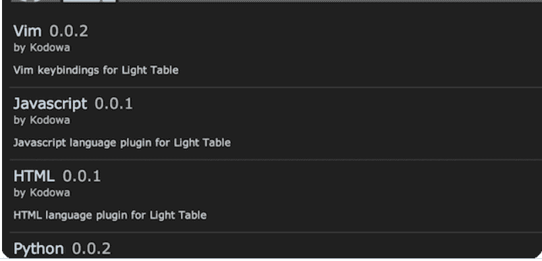Image resolution: width=542 pixels, height=261 pixels.
Task: Click "Vim keybindings for Light Table" description
Action: [x=96, y=70]
